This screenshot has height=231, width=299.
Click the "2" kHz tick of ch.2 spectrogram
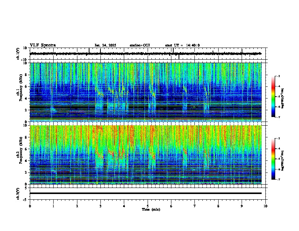26,172
